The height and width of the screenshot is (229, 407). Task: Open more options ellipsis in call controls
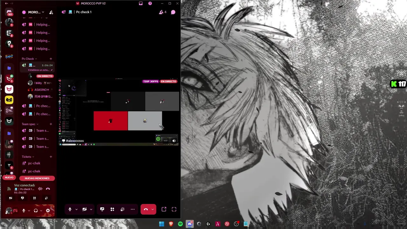tap(133, 209)
